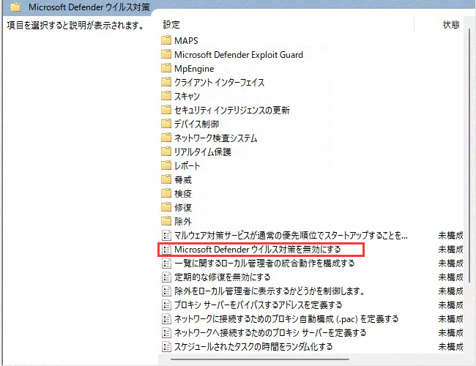Select the 除外 folder name
This screenshot has width=476, height=366.
[x=183, y=221]
